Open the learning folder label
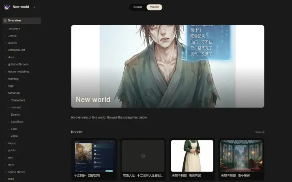This screenshot has width=292, height=182. [x=13, y=79]
